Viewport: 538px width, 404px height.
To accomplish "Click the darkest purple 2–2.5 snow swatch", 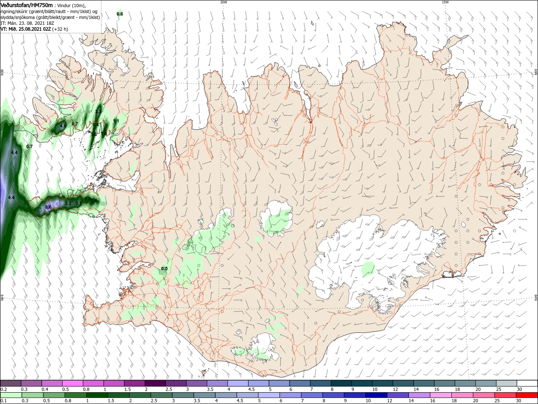I will 155,383.
